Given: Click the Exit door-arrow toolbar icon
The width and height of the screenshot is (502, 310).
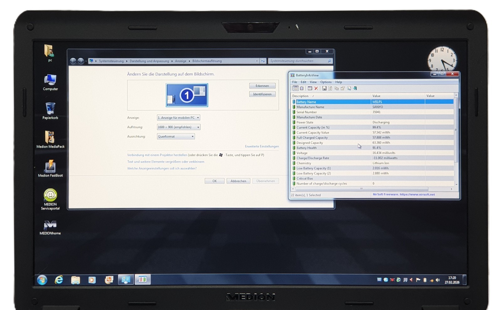Looking at the screenshot, I should pyautogui.click(x=355, y=88).
